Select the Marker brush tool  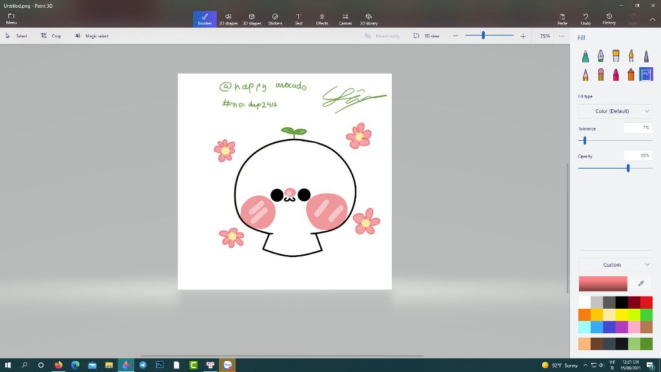click(x=585, y=56)
